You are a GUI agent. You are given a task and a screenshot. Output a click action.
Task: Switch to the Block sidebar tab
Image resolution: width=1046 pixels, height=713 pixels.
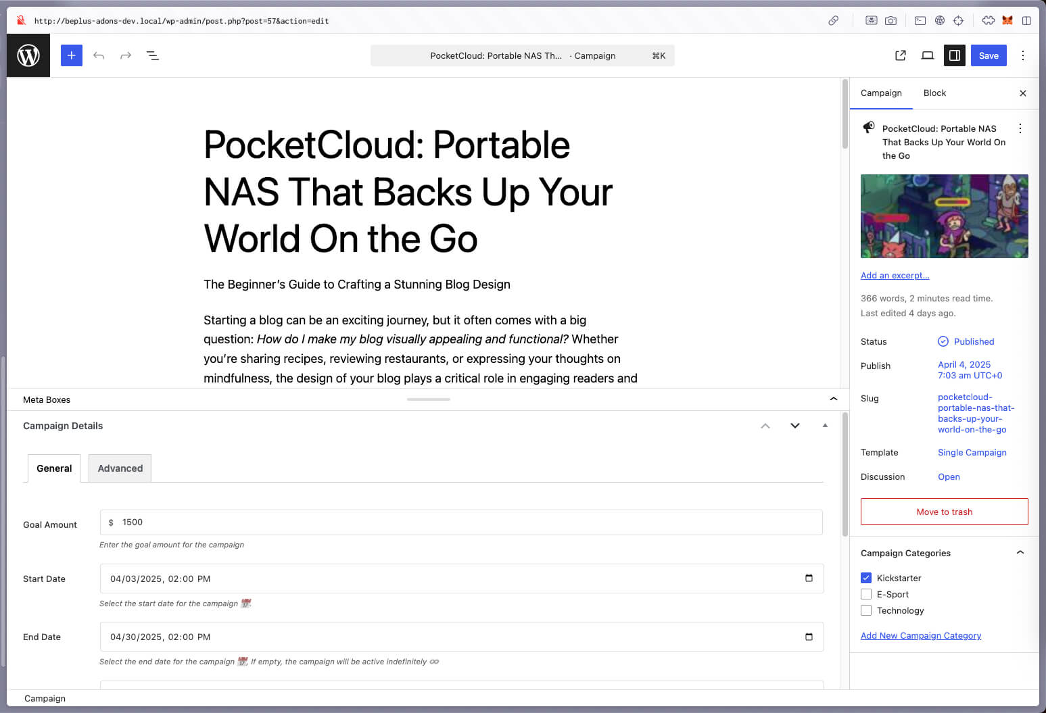click(934, 93)
